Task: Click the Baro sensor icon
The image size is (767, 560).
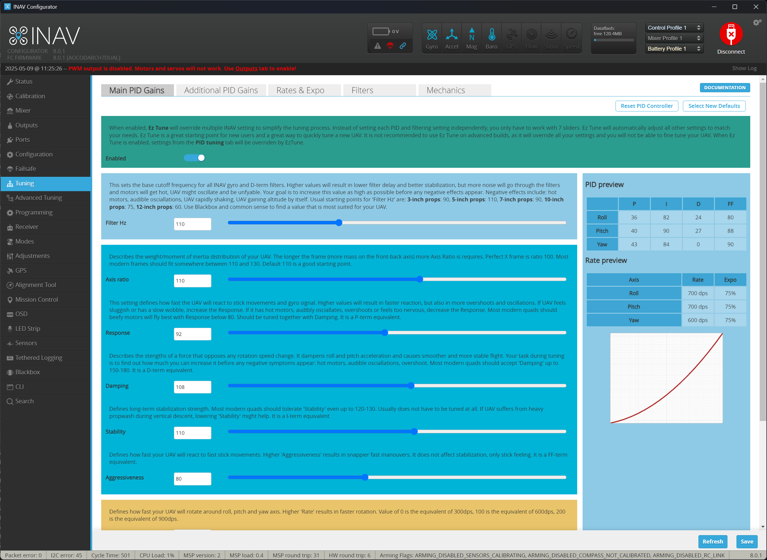Action: 492,38
